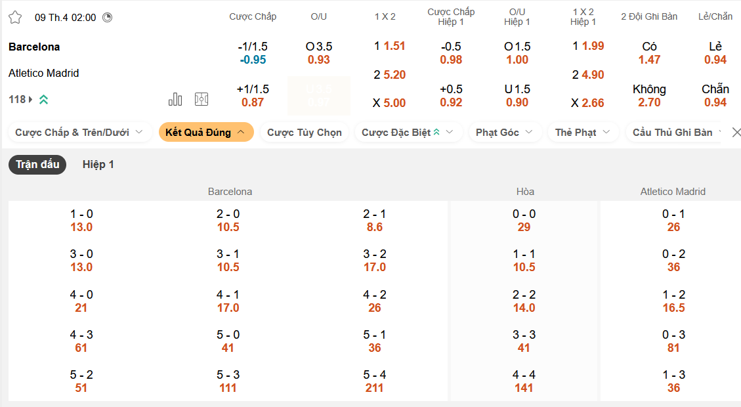Collapse the Kết Quả Đúng section

206,132
